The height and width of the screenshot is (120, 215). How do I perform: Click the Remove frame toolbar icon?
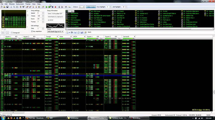[x=30, y=7]
